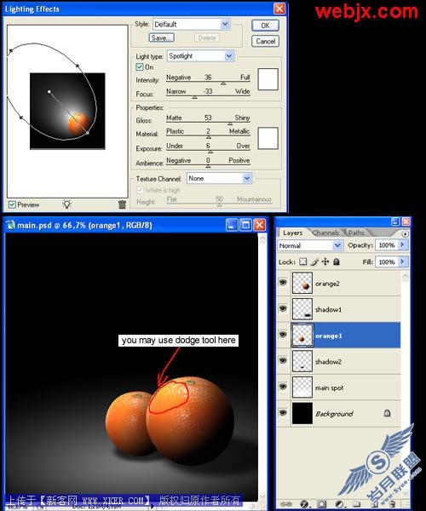
Task: Click the Save... style button
Action: (x=161, y=37)
